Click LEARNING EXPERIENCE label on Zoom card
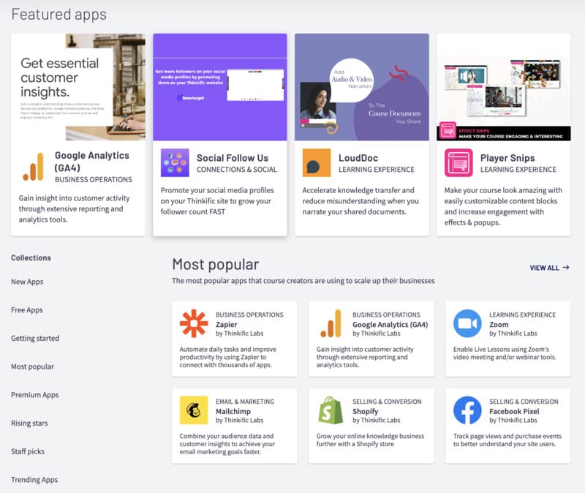The width and height of the screenshot is (585, 493). pos(523,315)
